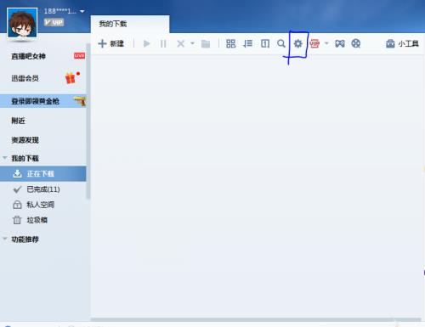Delete task with the X icon
This screenshot has height=327, width=425.
[180, 43]
